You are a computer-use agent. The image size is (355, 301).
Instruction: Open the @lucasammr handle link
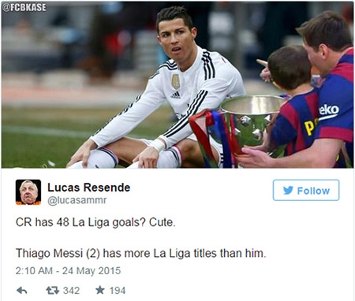(x=77, y=200)
